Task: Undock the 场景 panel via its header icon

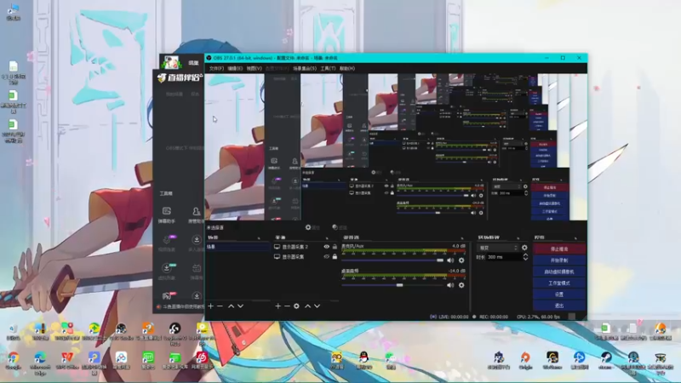Action: pos(259,238)
